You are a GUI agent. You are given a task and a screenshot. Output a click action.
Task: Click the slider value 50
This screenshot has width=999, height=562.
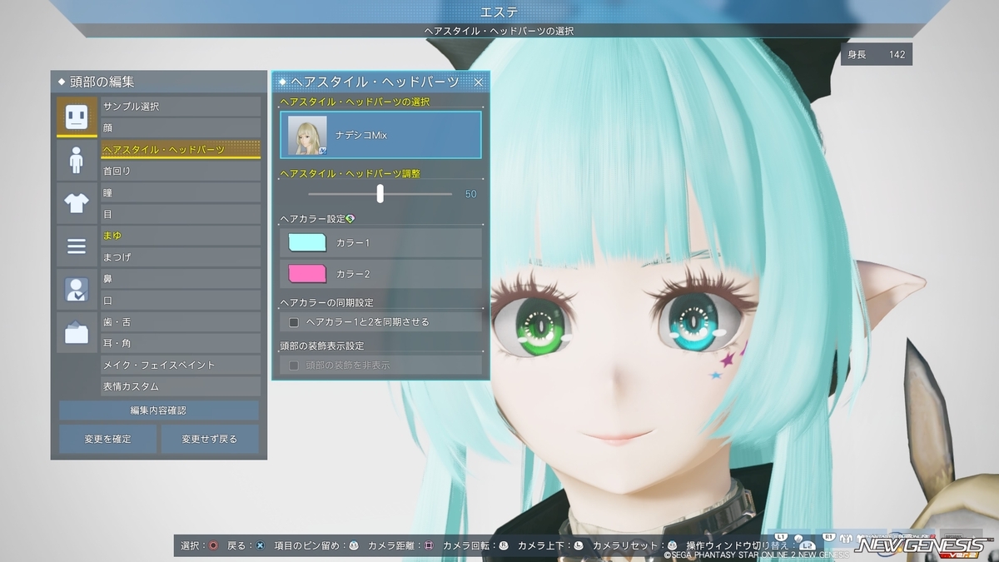(x=471, y=194)
